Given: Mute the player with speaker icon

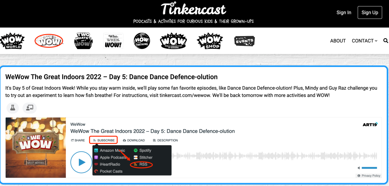Looking at the screenshot, I should pyautogui.click(x=359, y=168).
